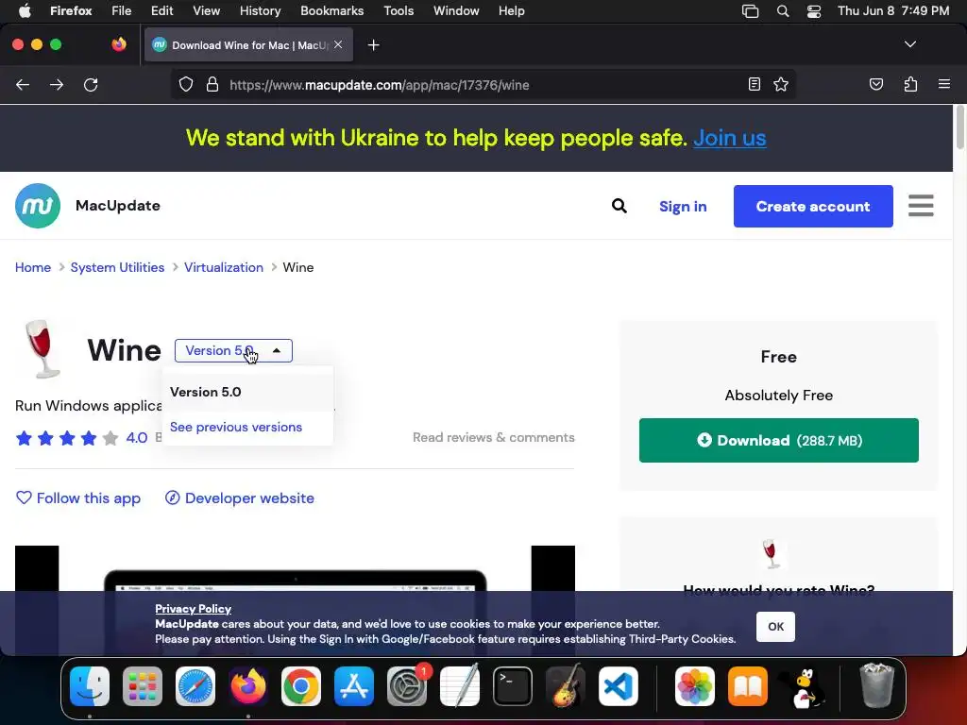
Task: Open the list all tabs chevron
Action: (910, 44)
